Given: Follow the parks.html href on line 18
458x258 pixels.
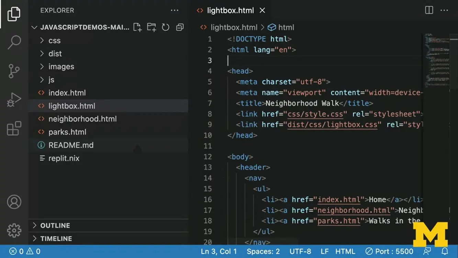Looking at the screenshot, I should point(339,221).
